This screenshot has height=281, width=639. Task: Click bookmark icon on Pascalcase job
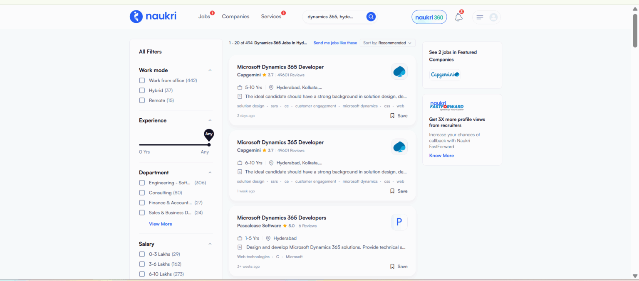click(392, 266)
